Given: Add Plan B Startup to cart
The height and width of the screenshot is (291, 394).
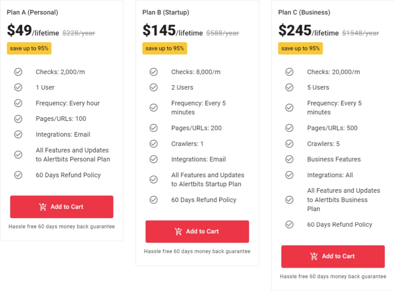Looking at the screenshot, I should coord(197,231).
